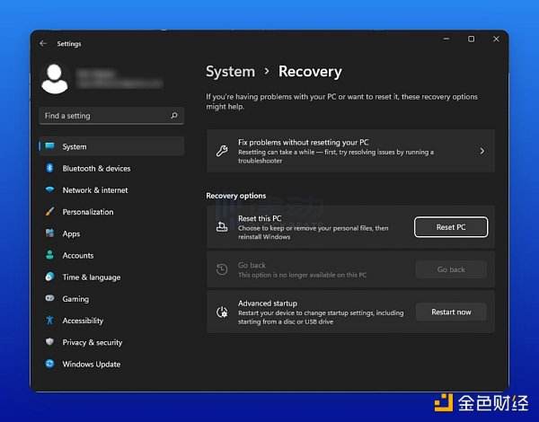Click the search magnifier icon
This screenshot has height=422, width=539.
174,116
